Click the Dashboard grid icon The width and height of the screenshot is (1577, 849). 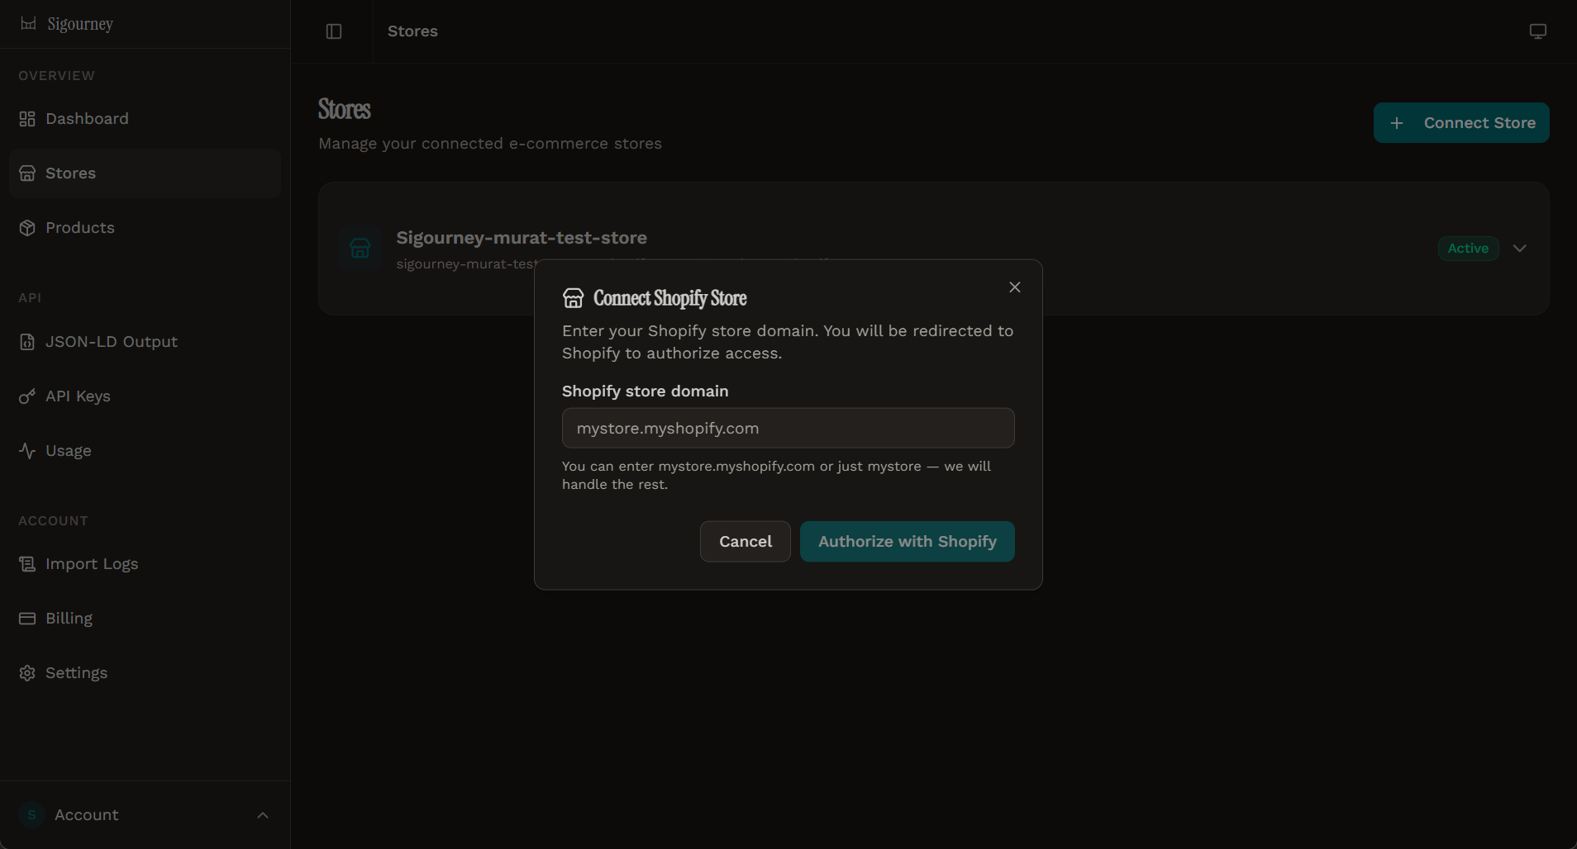pyautogui.click(x=27, y=119)
